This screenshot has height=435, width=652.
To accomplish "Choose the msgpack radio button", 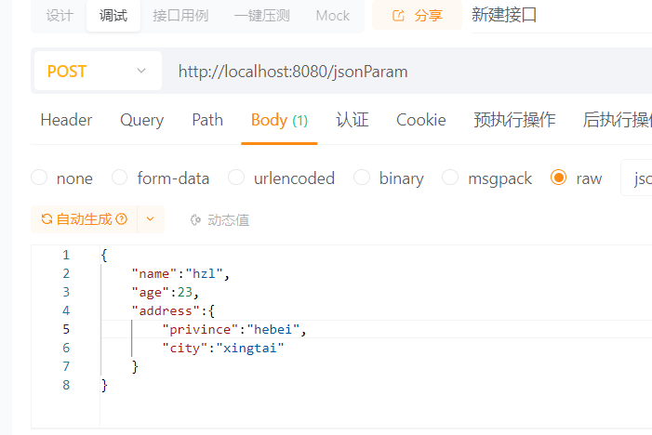I will 450,178.
